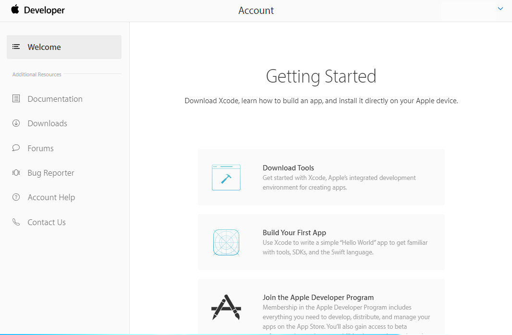
Task: Click the 'Download Xcode, learn how to build' subtitle
Action: click(x=321, y=101)
